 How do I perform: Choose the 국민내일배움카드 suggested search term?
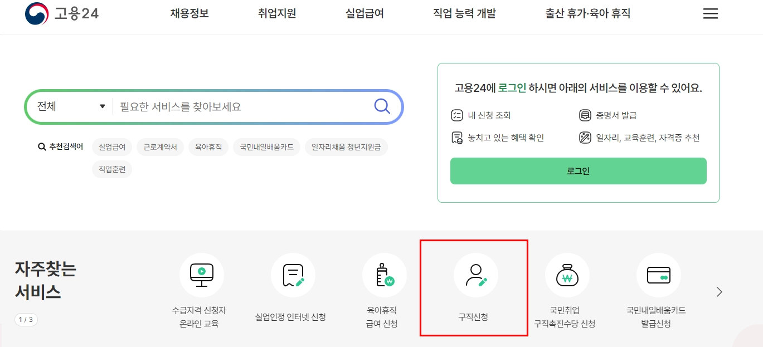click(266, 146)
